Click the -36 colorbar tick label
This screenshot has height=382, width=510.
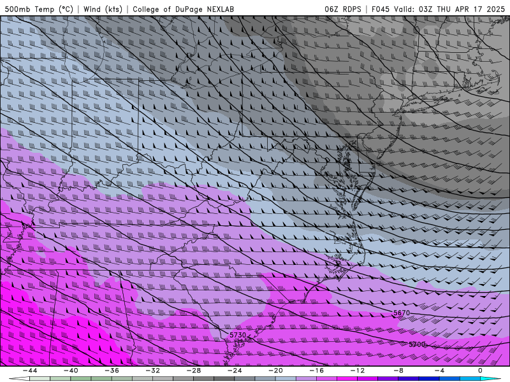[112, 371]
